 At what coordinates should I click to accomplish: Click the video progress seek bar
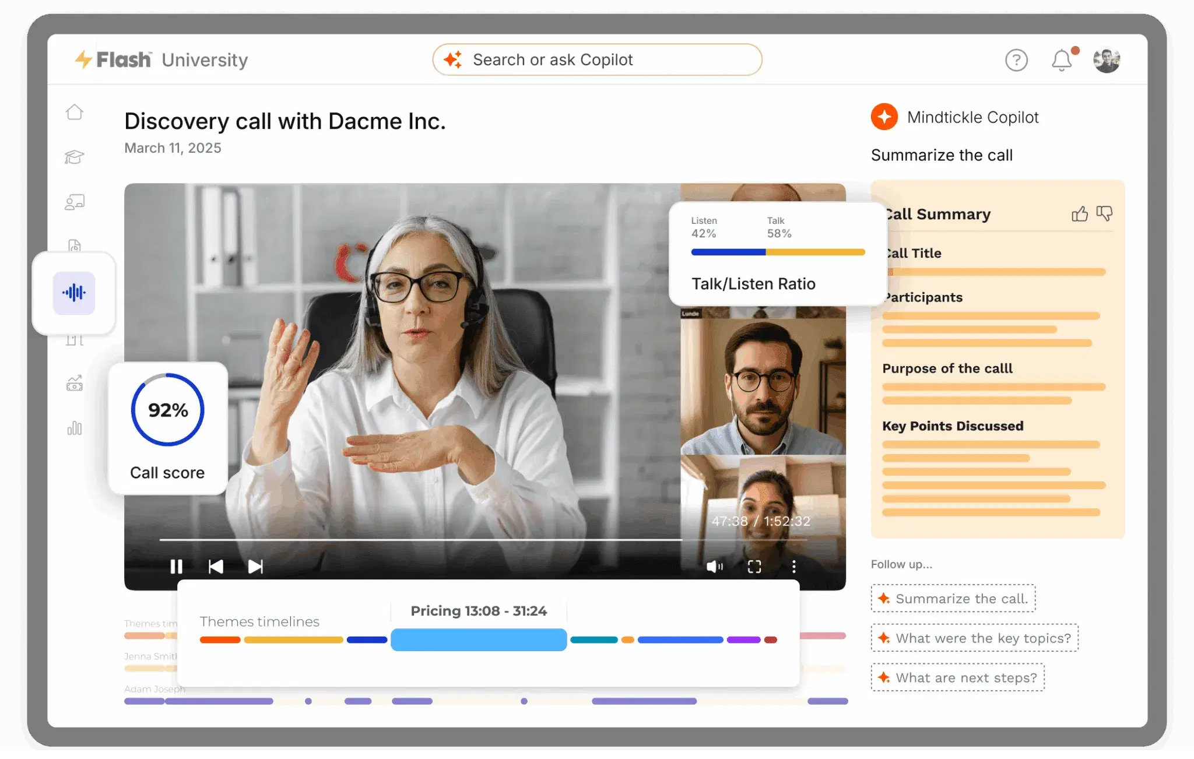pyautogui.click(x=483, y=540)
